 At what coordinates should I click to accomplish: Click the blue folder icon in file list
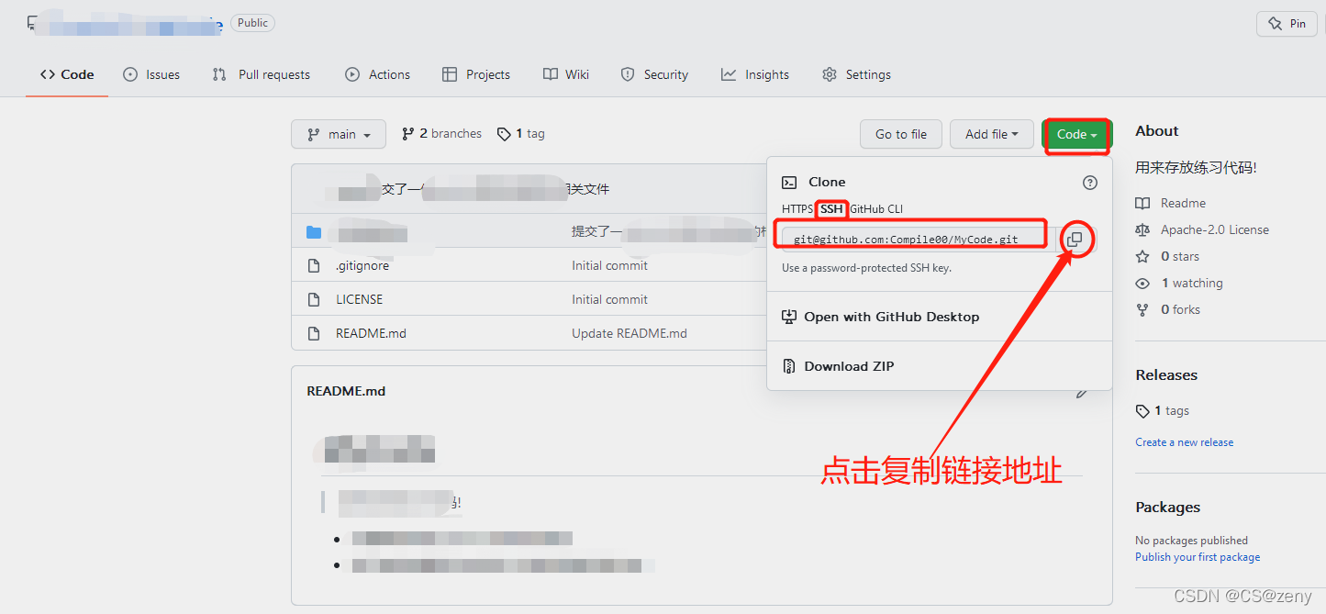pos(314,232)
